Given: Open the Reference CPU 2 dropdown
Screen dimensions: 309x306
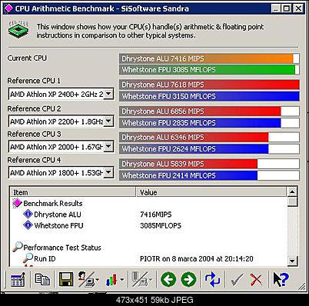Looking at the screenshot, I should click(108, 121).
